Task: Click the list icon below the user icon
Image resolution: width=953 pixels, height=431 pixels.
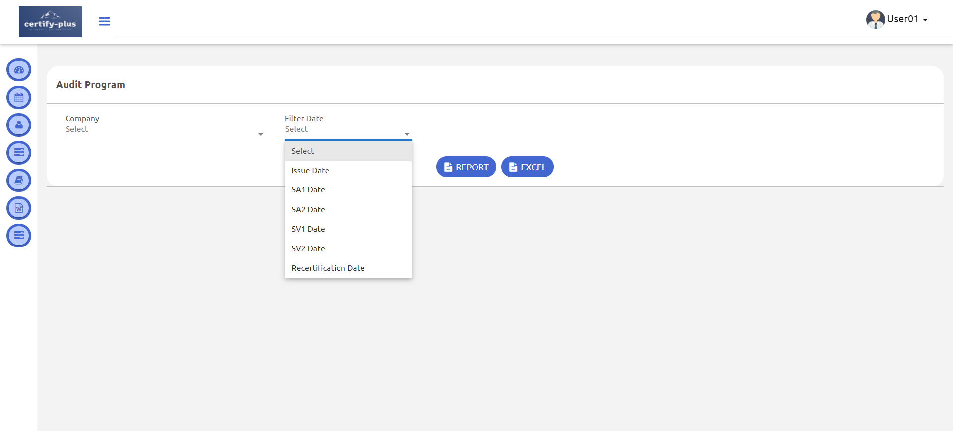Action: [x=19, y=153]
